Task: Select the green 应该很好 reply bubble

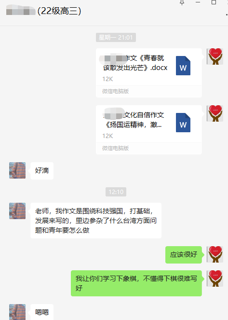Action: (x=184, y=255)
